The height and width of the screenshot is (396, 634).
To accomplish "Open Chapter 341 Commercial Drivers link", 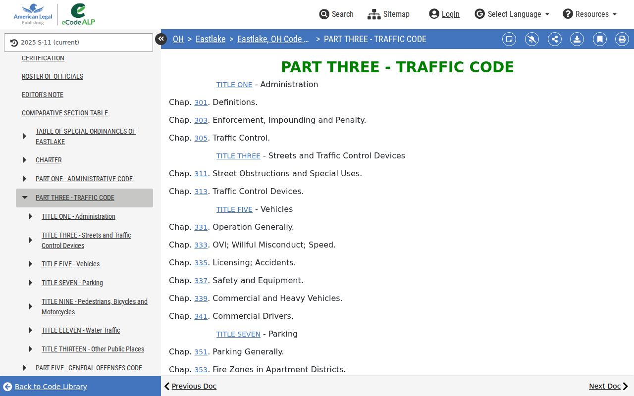I will pyautogui.click(x=201, y=316).
